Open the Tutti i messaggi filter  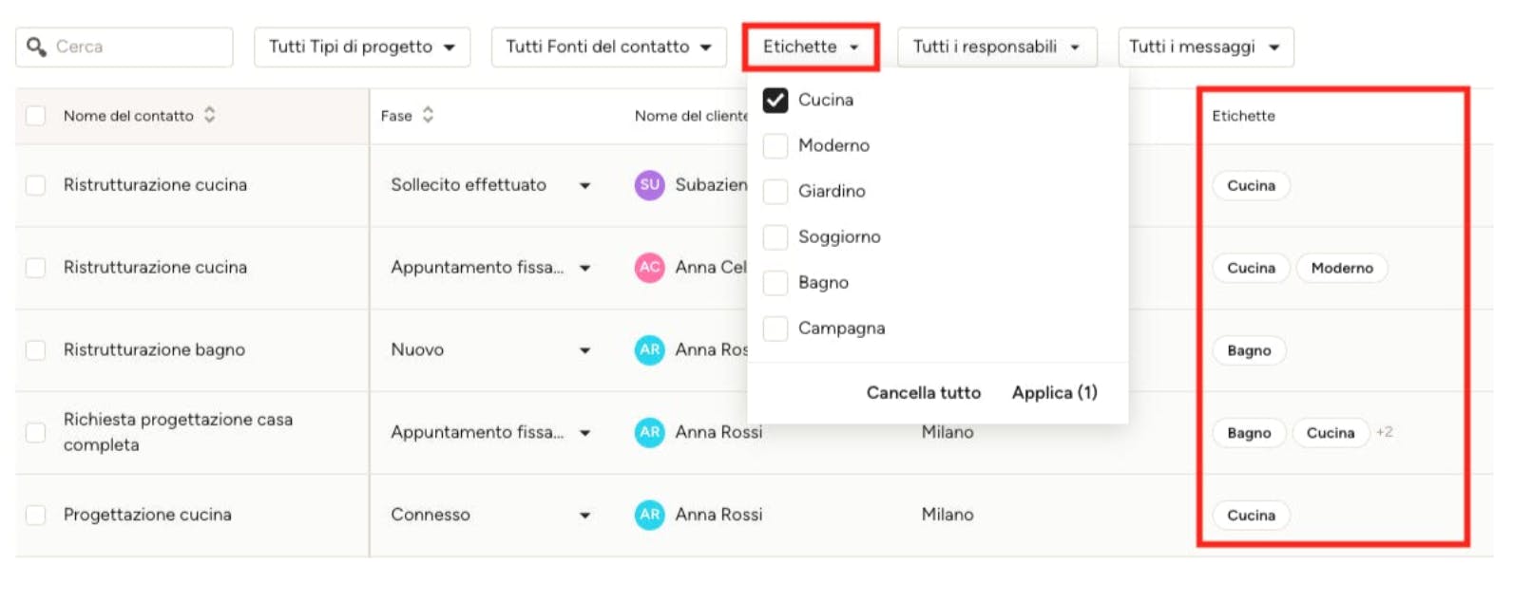(x=1205, y=47)
